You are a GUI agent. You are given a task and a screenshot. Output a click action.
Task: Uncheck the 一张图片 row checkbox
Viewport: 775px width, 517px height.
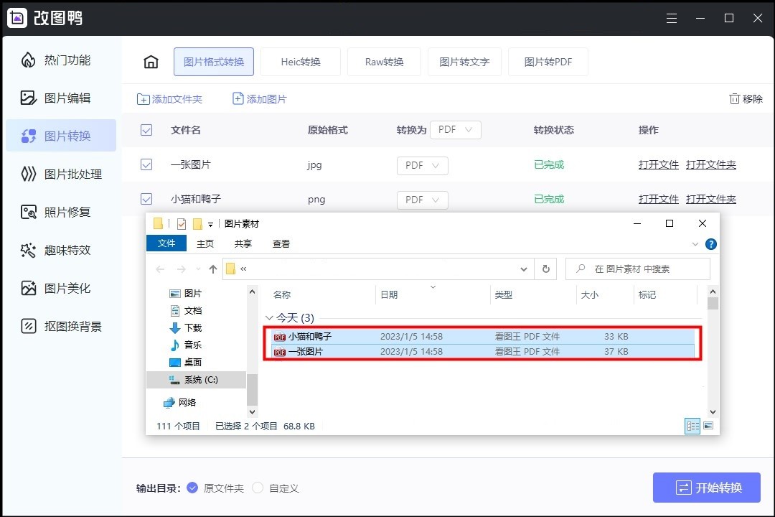pos(146,164)
